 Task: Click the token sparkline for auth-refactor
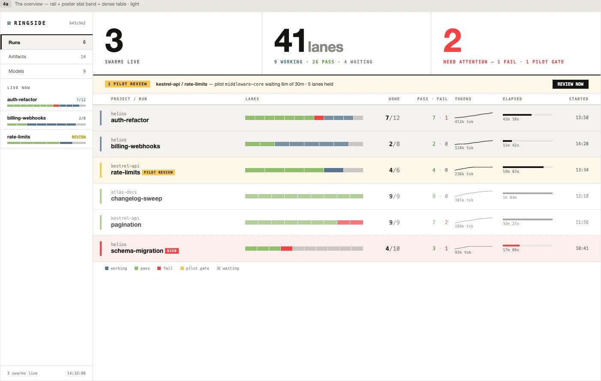(x=473, y=115)
